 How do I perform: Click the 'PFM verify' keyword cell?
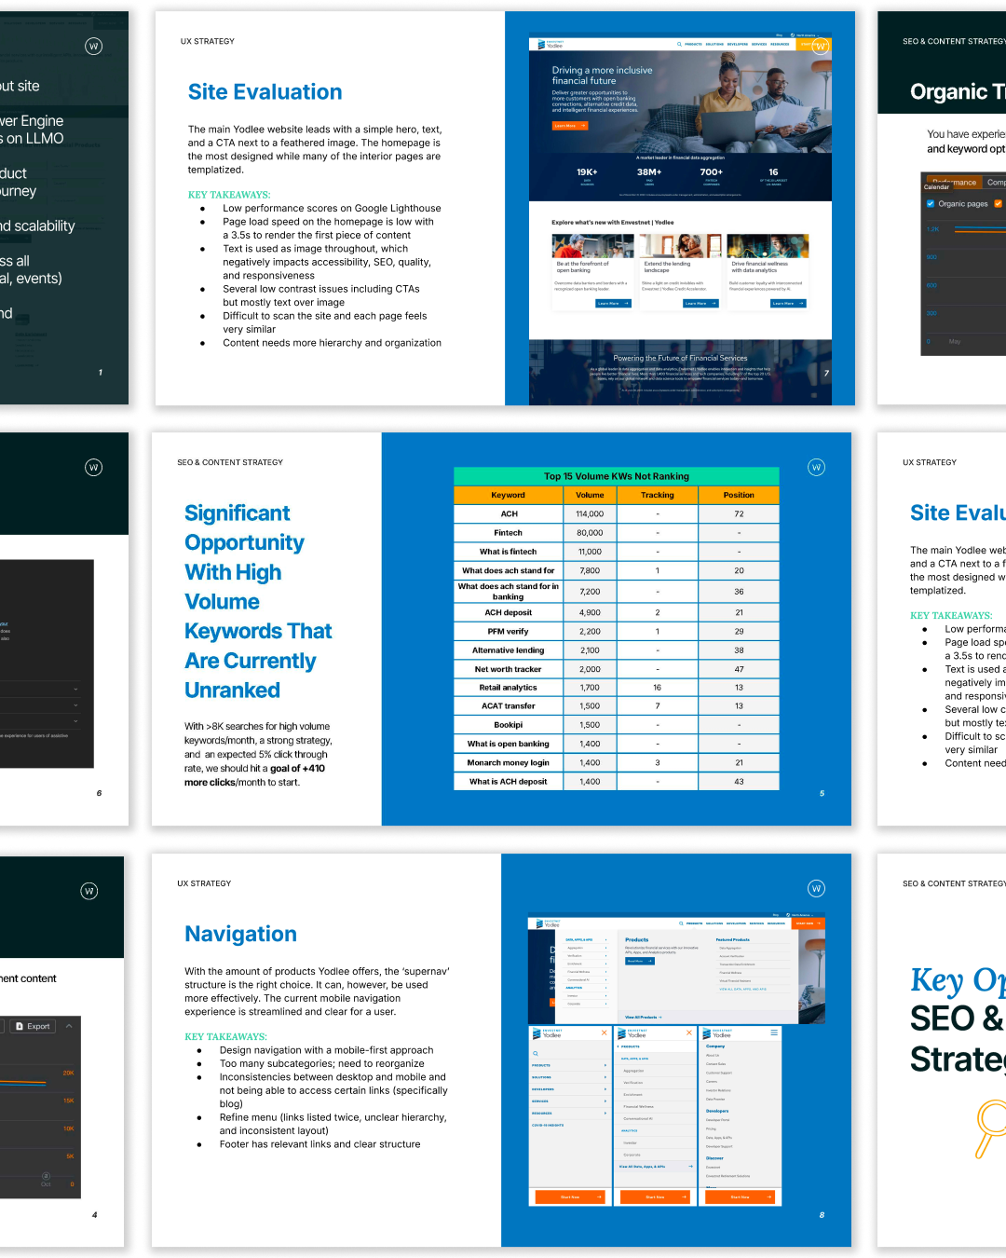point(508,631)
